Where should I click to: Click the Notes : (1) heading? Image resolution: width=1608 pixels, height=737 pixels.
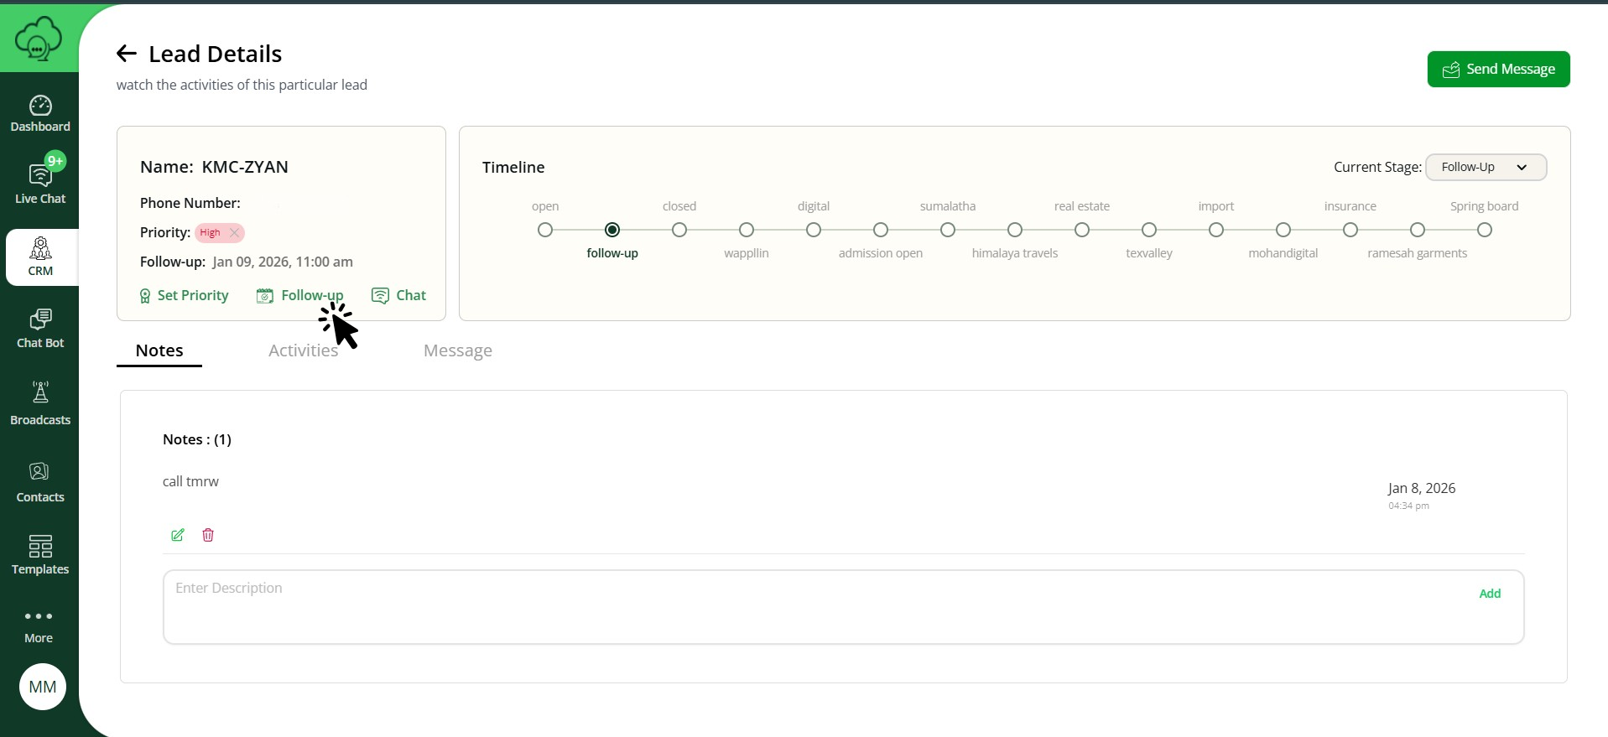pos(197,439)
